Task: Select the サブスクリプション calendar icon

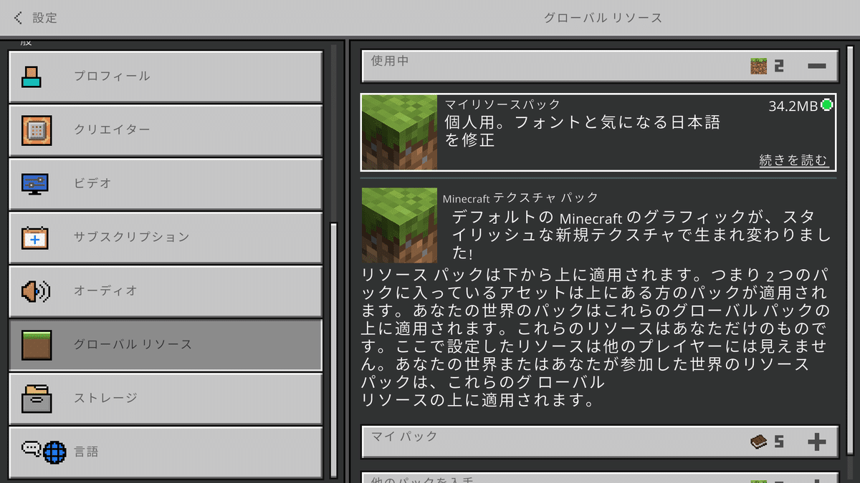Action: pos(35,237)
